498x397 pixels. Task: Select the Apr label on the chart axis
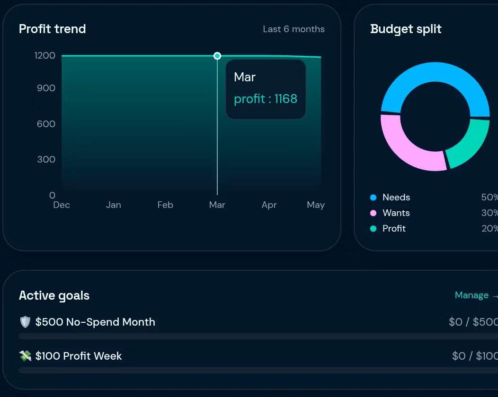pos(269,205)
